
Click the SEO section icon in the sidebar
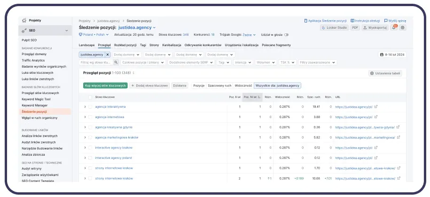24,31
